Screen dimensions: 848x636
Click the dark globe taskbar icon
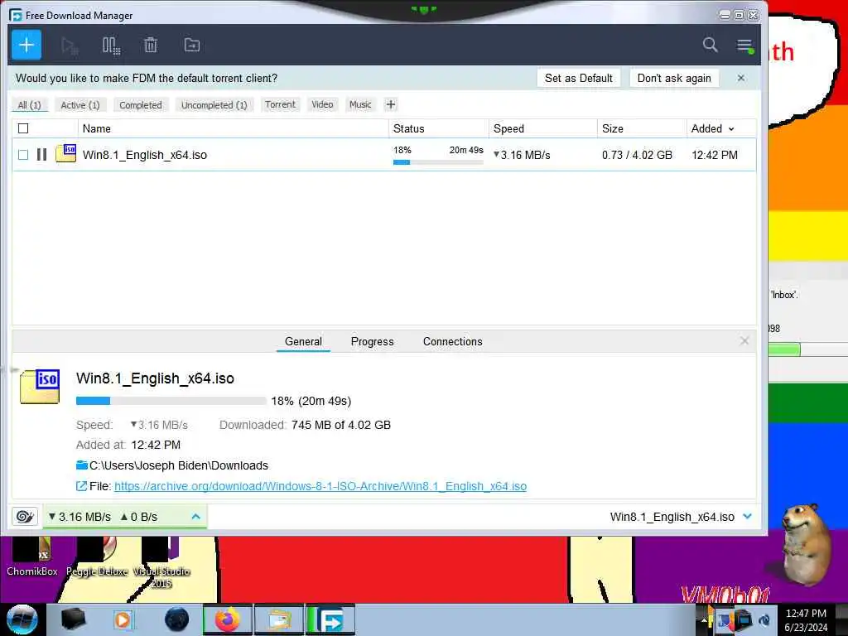pyautogui.click(x=177, y=619)
